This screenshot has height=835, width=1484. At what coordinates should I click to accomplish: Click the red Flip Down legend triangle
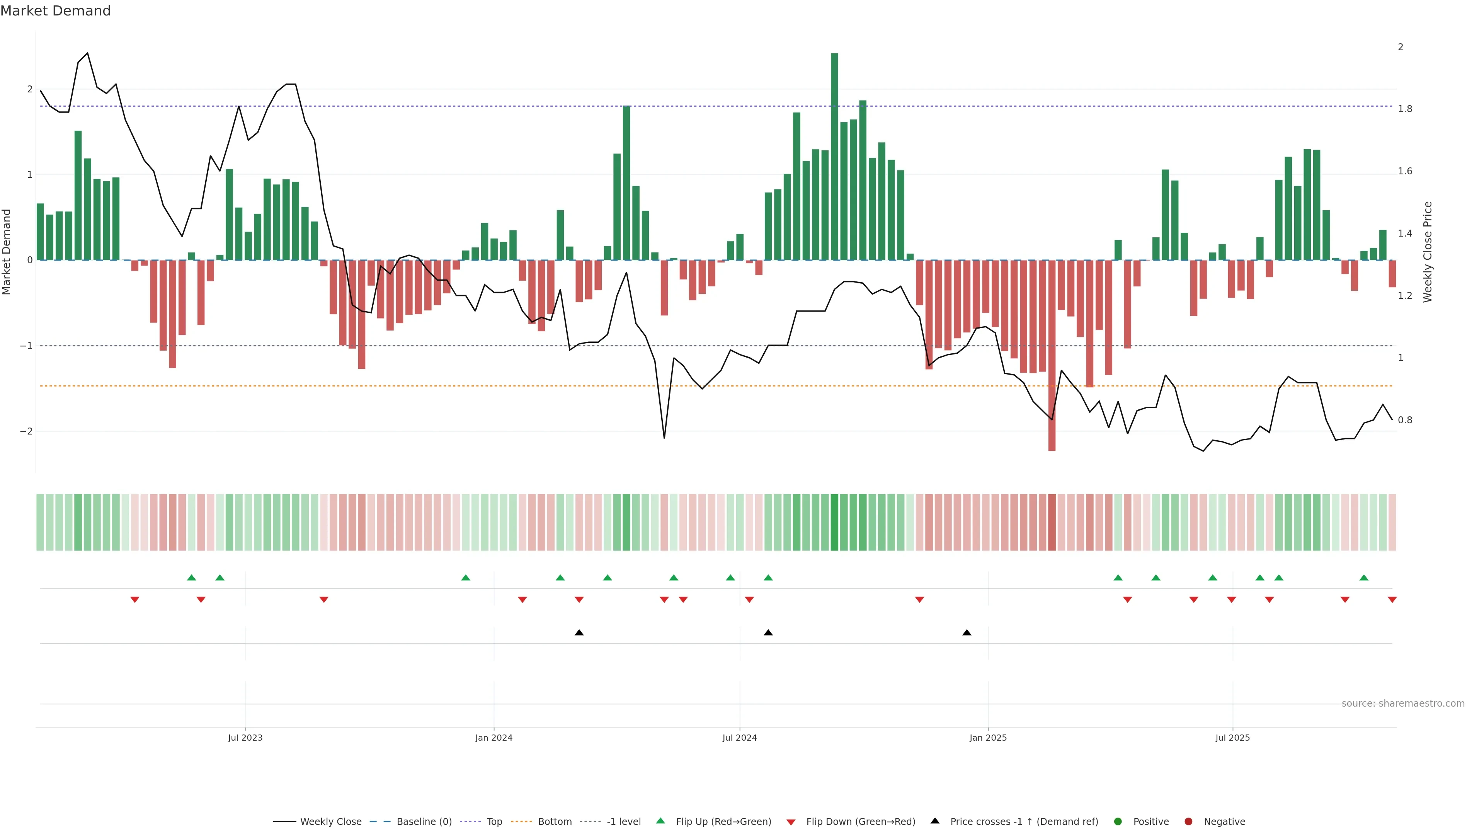791,822
